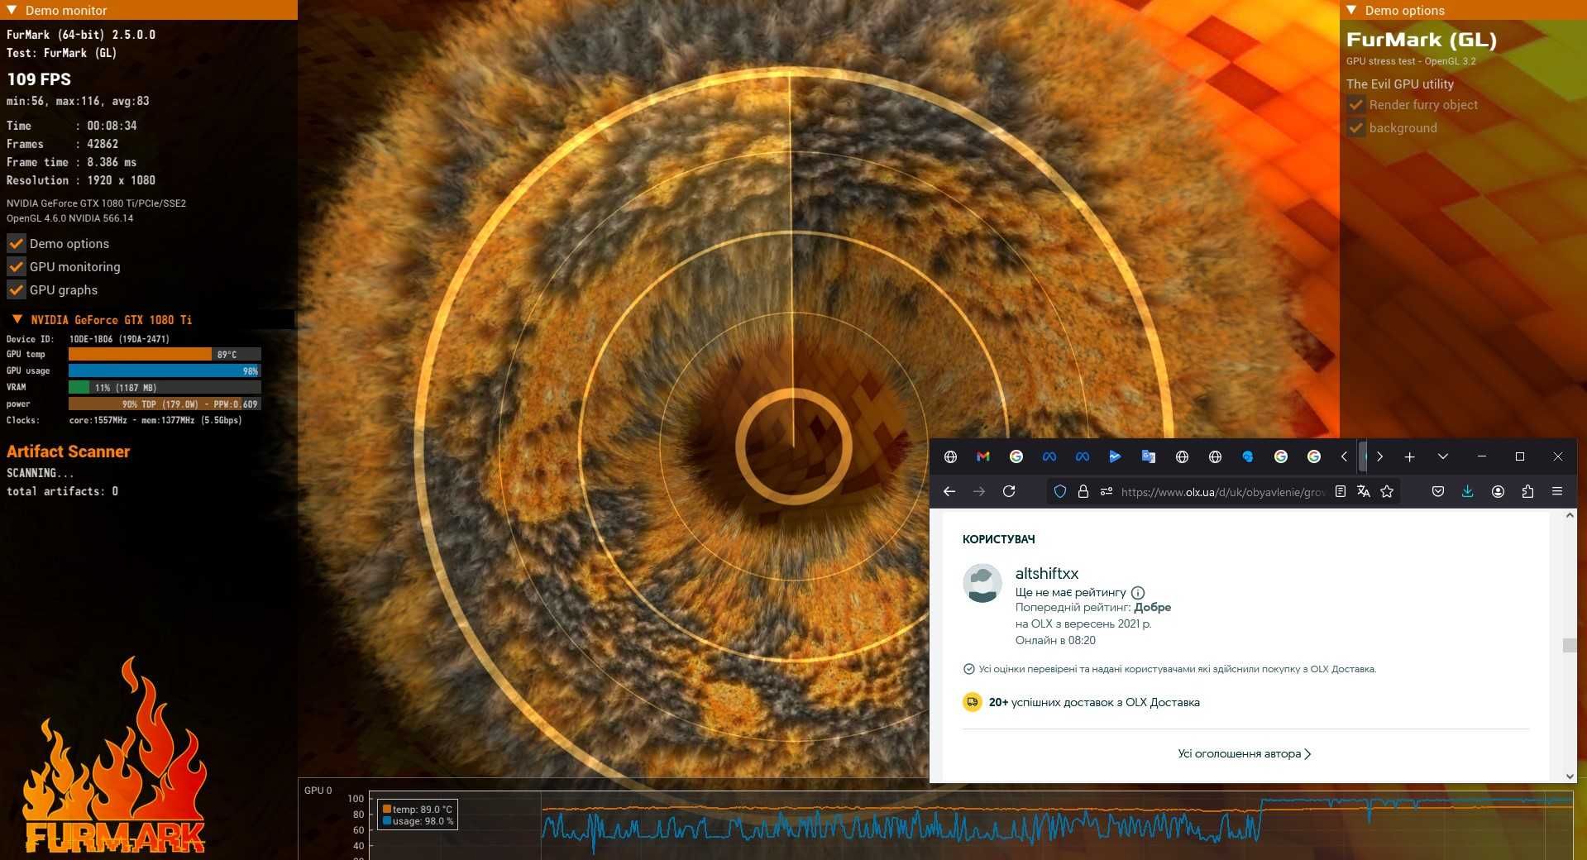Click the power 90% TDP bar
Image resolution: width=1587 pixels, height=860 pixels.
(x=165, y=404)
